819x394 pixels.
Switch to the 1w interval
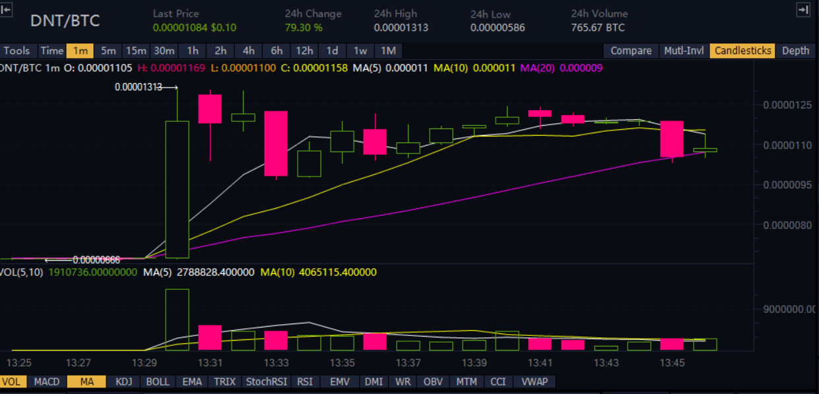click(360, 51)
